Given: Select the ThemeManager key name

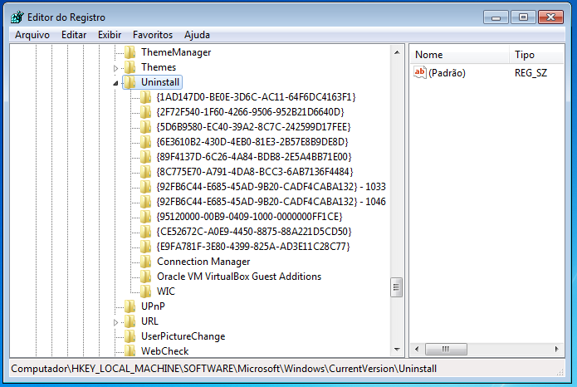Looking at the screenshot, I should click(176, 52).
